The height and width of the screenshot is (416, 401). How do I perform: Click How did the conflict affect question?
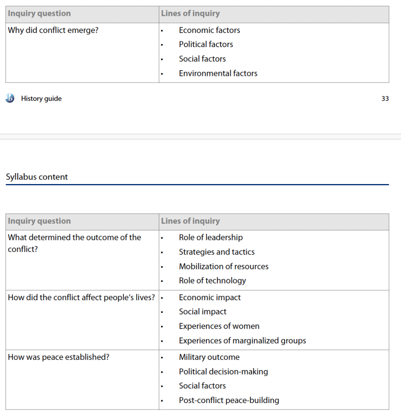click(81, 298)
